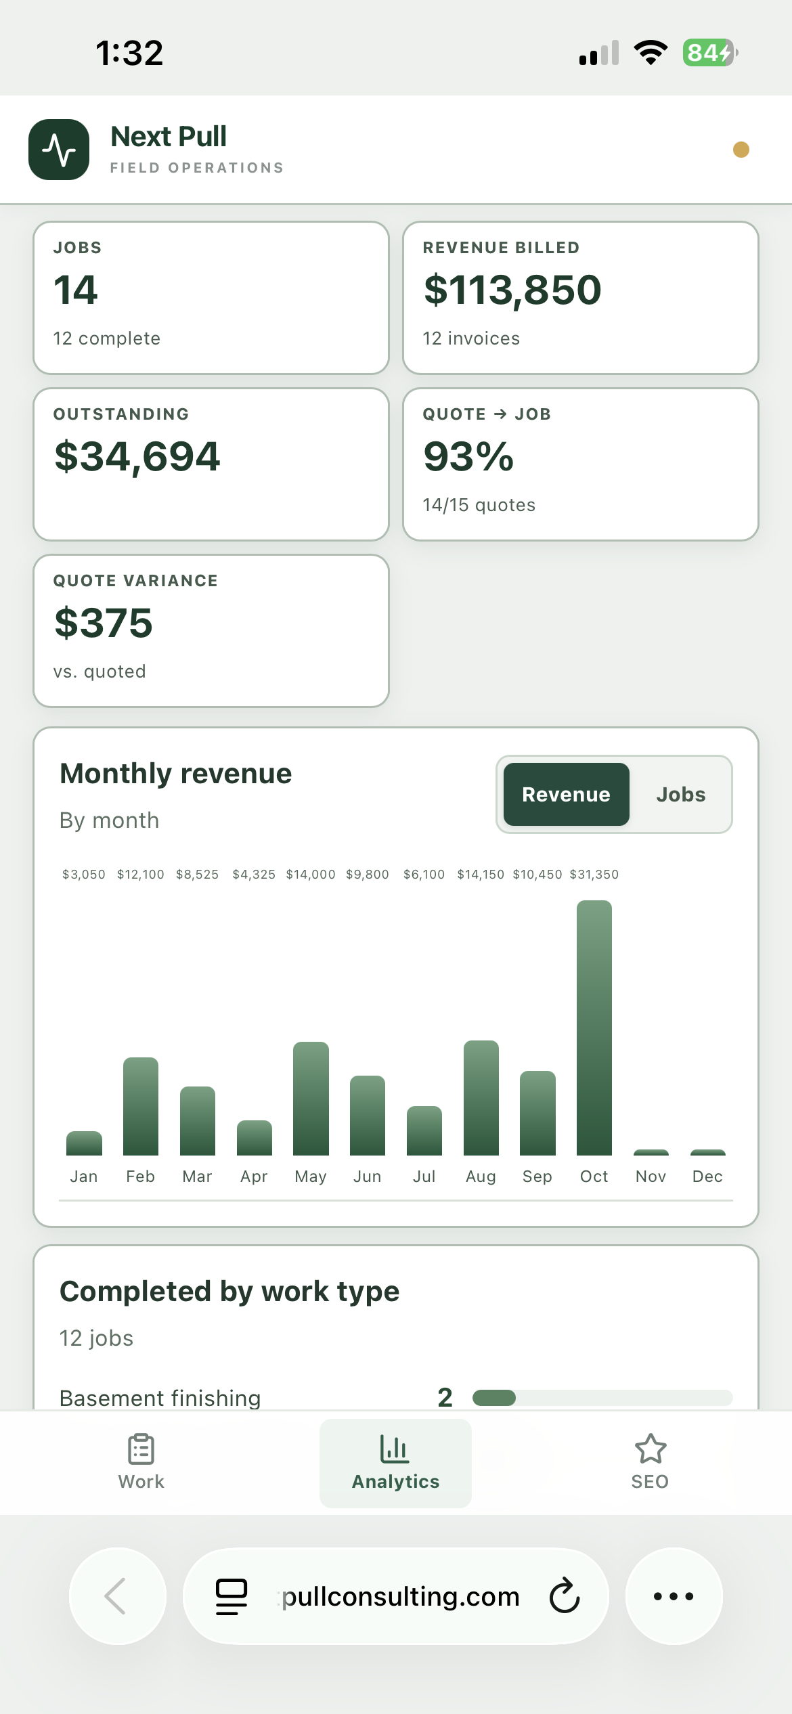
Task: Tap the August revenue bar
Action: point(481,1098)
